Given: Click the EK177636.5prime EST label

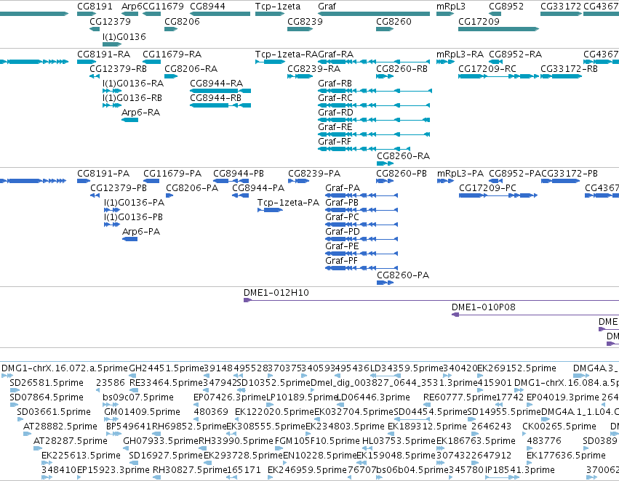Looking at the screenshot, I should point(566,456).
